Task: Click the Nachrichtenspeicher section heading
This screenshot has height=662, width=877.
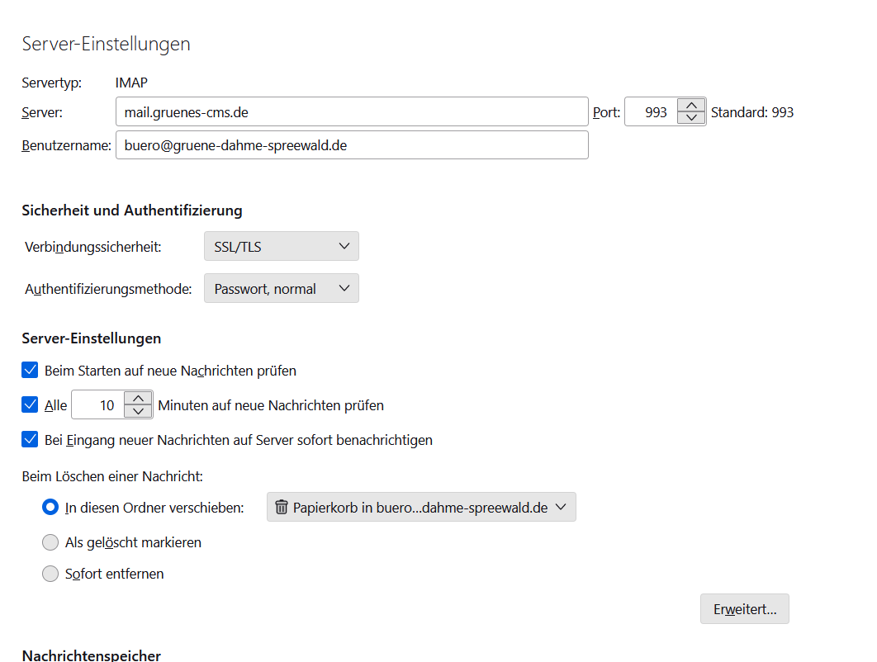Action: pyautogui.click(x=92, y=655)
